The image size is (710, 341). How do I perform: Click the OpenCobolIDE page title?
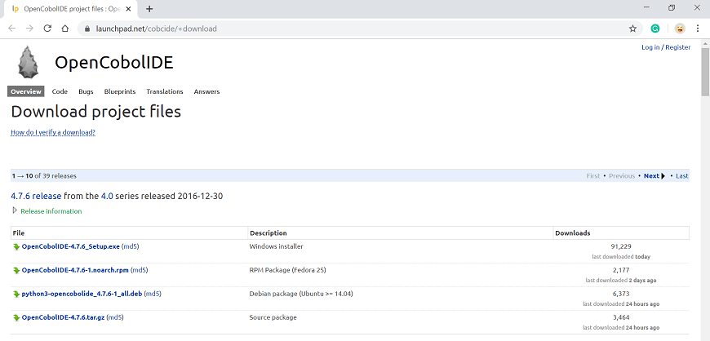tap(114, 63)
